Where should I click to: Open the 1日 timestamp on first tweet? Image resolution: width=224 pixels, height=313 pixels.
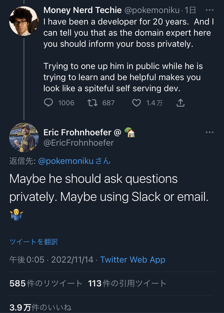tap(190, 10)
